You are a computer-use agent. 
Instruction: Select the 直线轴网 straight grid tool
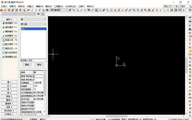(10, 23)
